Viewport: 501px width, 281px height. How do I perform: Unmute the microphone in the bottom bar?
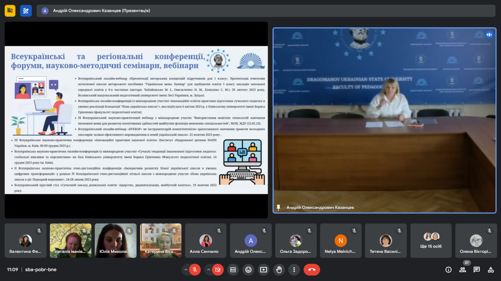[195, 270]
